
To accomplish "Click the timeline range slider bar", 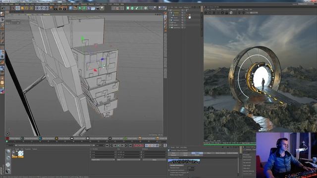I will coord(54,145).
